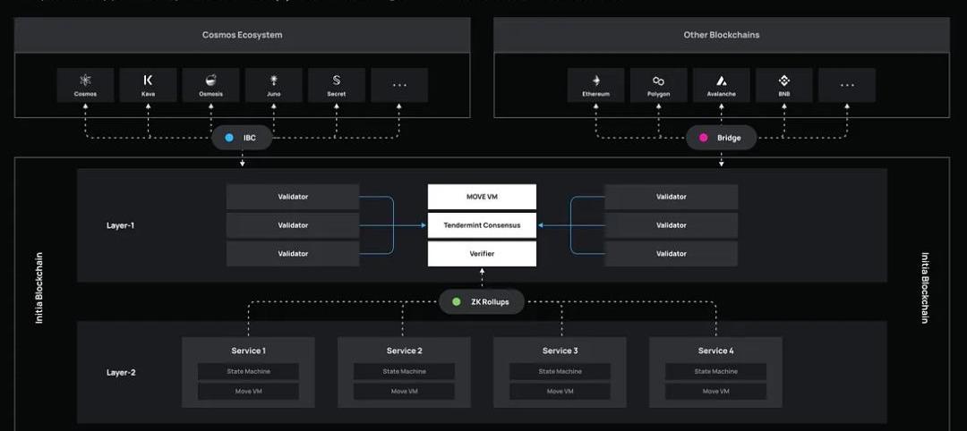Click the Layer-2 label
Image resolution: width=967 pixels, height=431 pixels.
point(121,373)
